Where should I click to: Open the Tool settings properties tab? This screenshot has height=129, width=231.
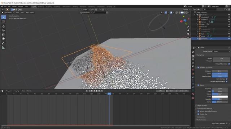click(x=193, y=52)
